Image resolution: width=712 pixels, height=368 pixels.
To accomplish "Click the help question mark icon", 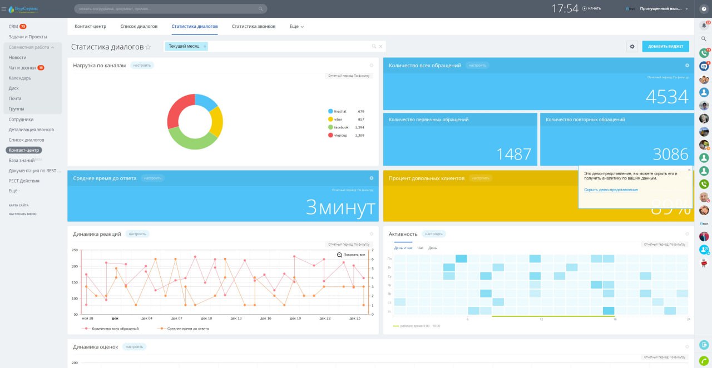I will (x=704, y=9).
